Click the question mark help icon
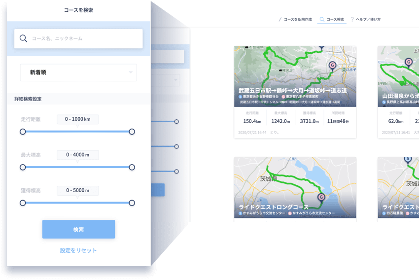This screenshot has width=419, height=279. (352, 20)
